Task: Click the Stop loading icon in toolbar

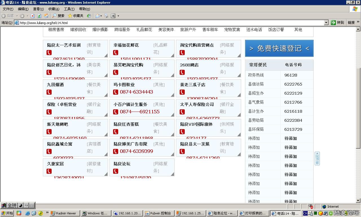Action: tap(32, 16)
